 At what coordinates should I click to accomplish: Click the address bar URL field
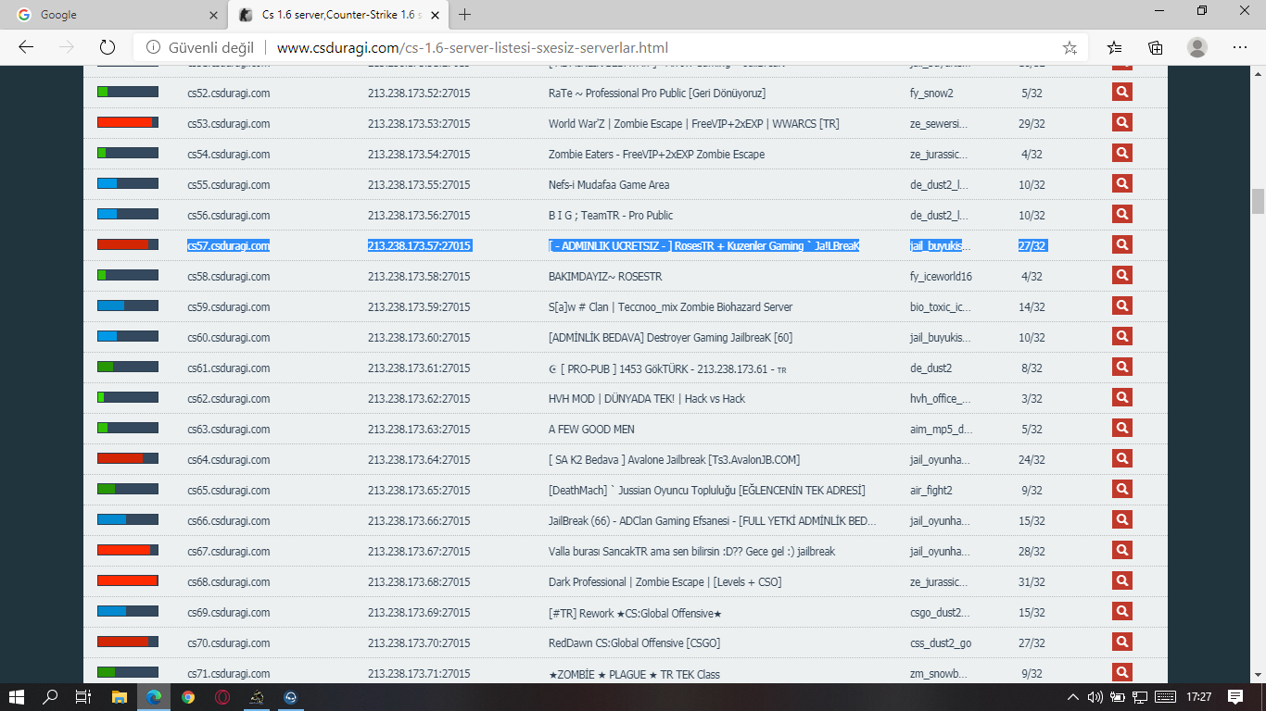tap(613, 47)
